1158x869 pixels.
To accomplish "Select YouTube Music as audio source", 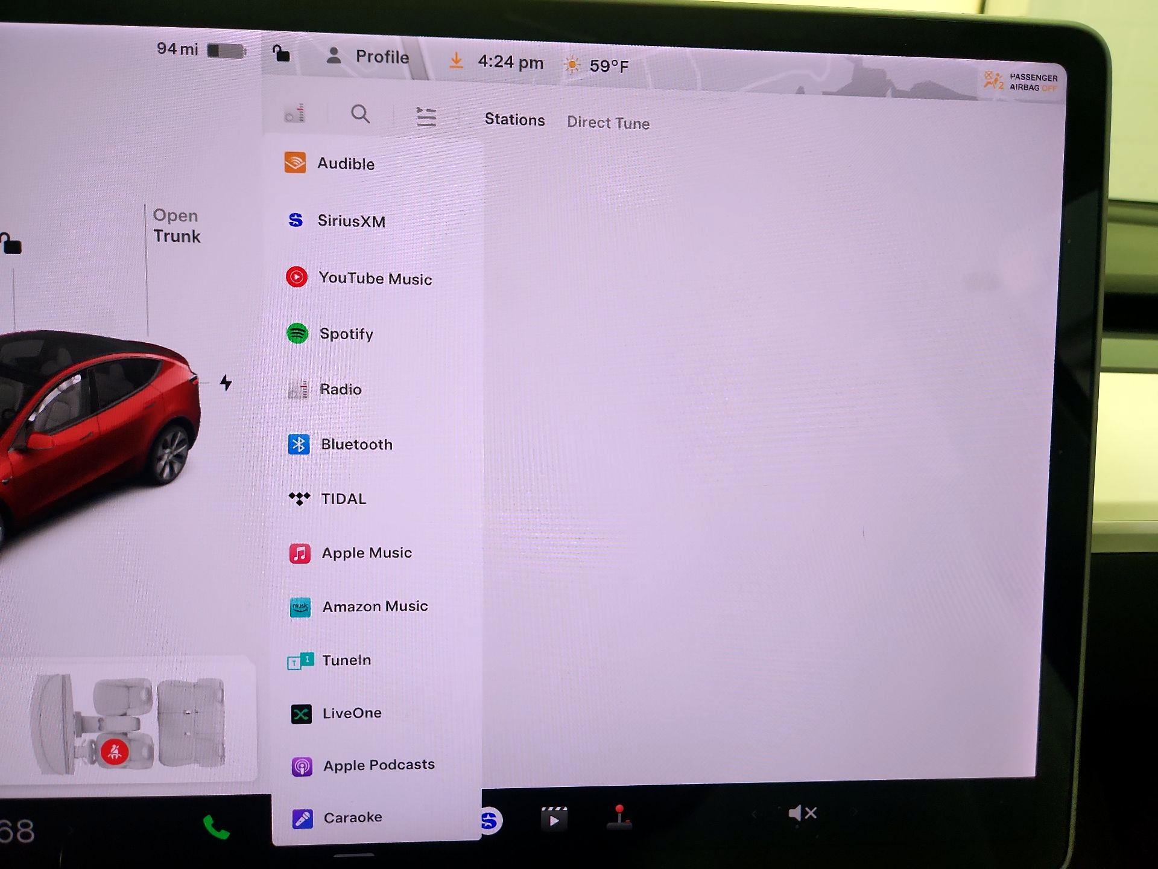I will [375, 279].
